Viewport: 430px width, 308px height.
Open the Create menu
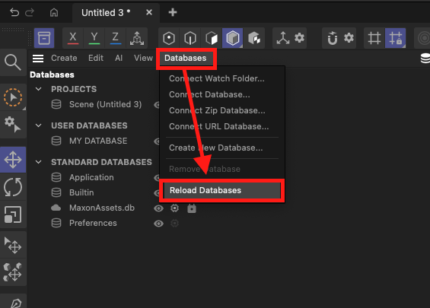pos(64,58)
